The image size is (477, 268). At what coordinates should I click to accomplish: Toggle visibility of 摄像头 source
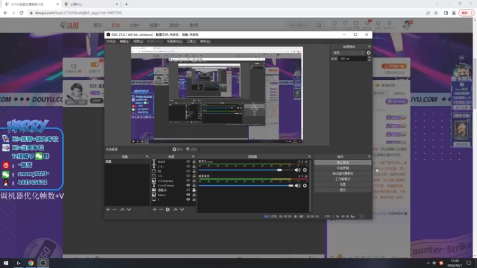[188, 190]
